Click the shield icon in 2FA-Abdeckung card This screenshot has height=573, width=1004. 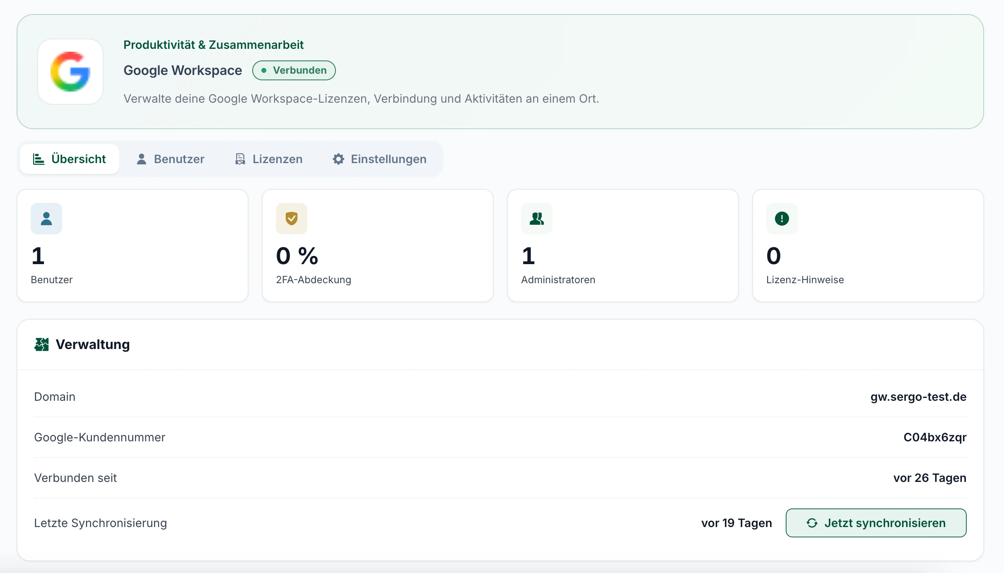(292, 219)
